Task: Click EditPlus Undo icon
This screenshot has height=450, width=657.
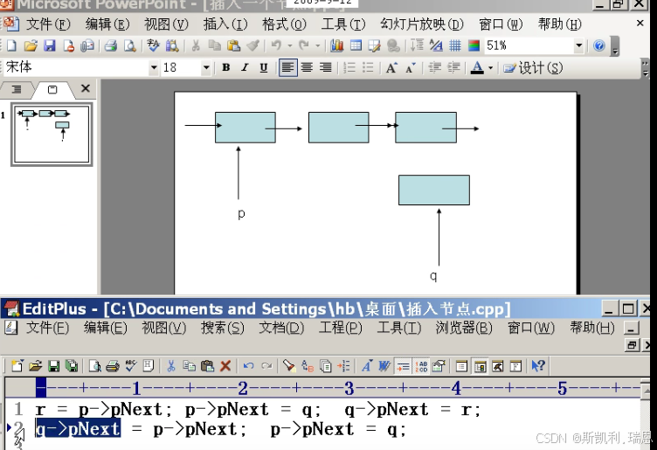Action: click(248, 366)
